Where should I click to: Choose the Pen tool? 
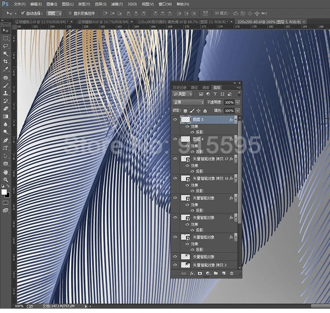coord(6,140)
